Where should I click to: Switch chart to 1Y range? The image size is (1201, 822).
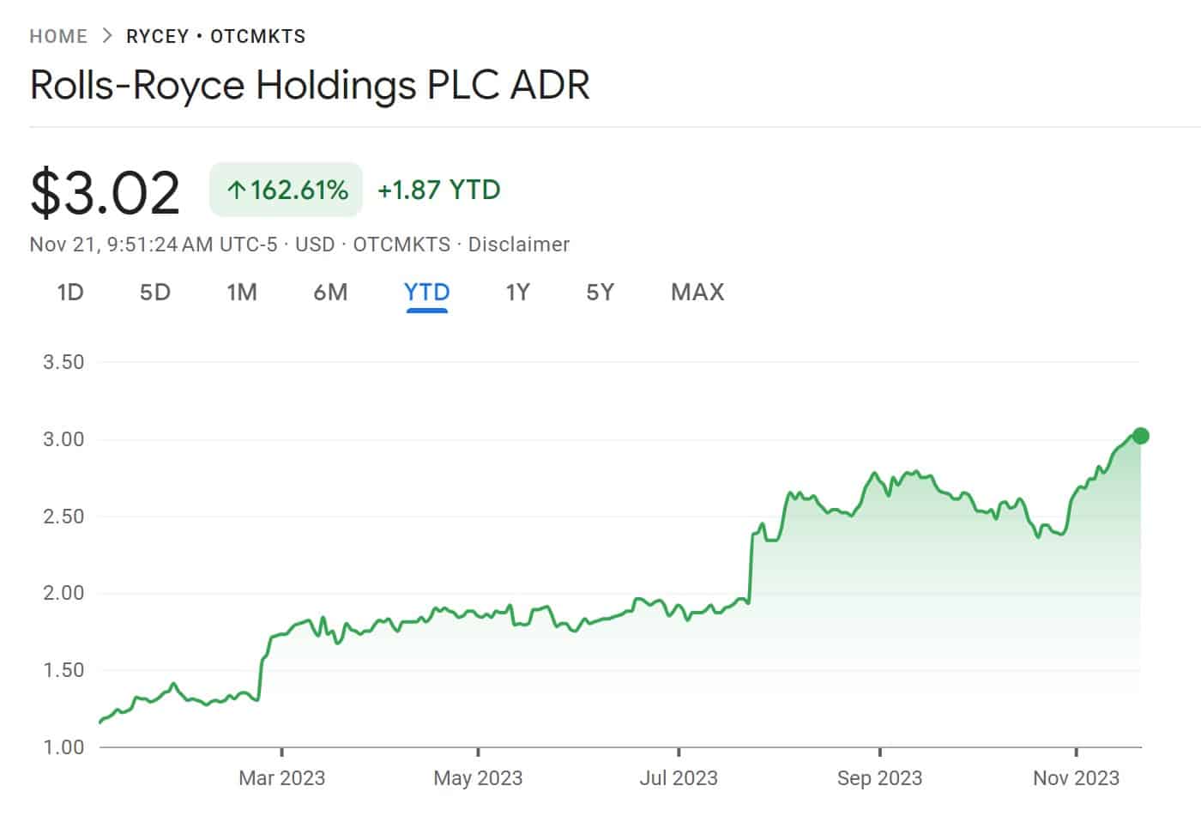(x=517, y=293)
